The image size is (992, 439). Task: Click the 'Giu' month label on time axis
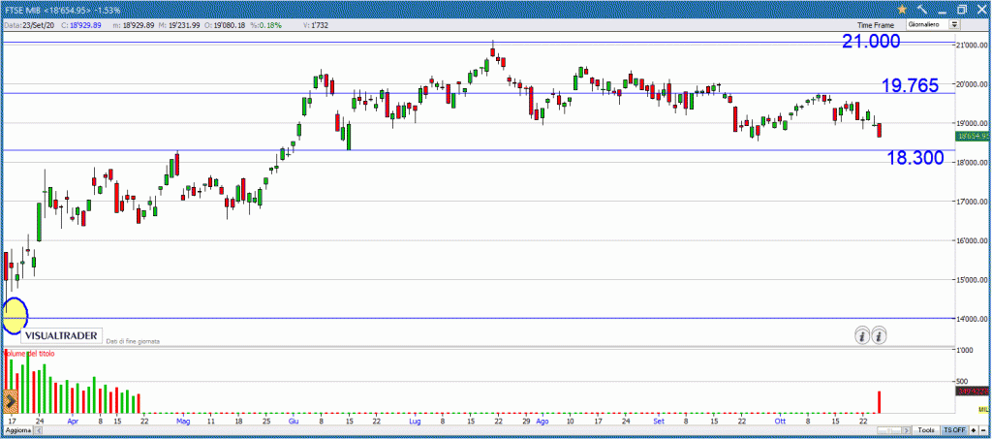(x=294, y=421)
